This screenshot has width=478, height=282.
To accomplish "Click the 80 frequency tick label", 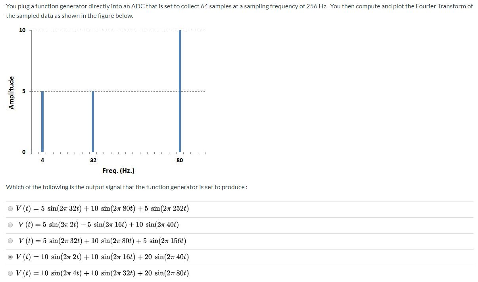I will pyautogui.click(x=180, y=160).
